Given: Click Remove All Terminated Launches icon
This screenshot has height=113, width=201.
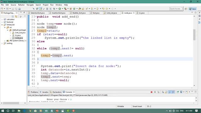Looking at the screenshot, I should (158, 92).
